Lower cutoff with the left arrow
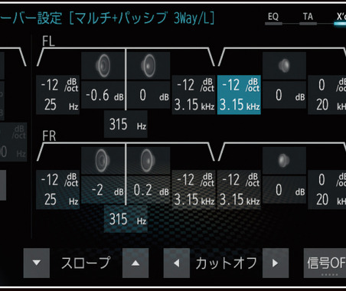Viewport: 346px width, 291px height. tap(177, 263)
